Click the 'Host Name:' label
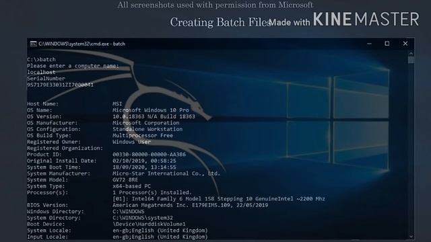The width and height of the screenshot is (431, 242). click(x=42, y=104)
